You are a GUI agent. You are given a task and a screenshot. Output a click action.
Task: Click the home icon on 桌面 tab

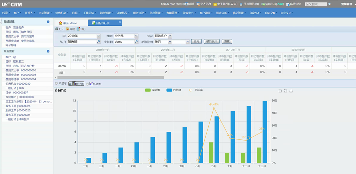(61, 23)
